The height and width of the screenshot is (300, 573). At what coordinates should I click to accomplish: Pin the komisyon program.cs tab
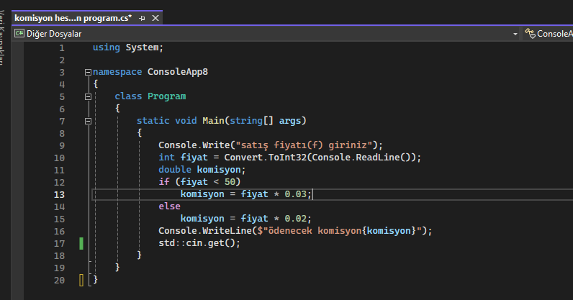click(143, 17)
